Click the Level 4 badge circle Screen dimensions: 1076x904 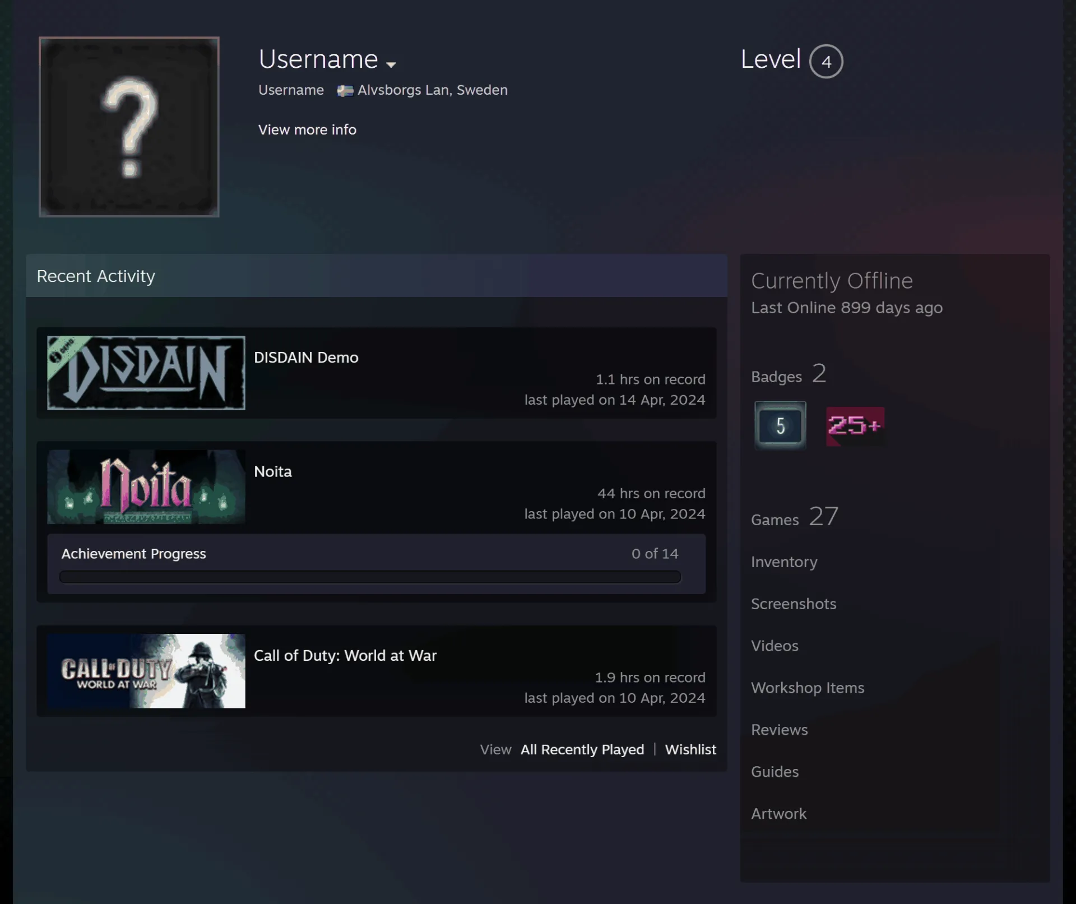point(826,61)
